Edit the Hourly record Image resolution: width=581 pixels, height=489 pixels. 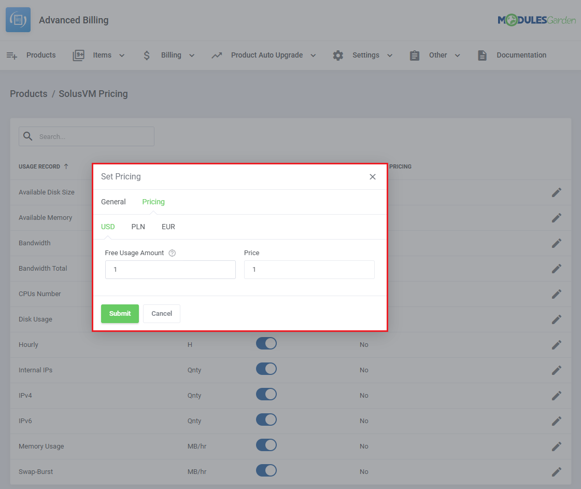[557, 345]
